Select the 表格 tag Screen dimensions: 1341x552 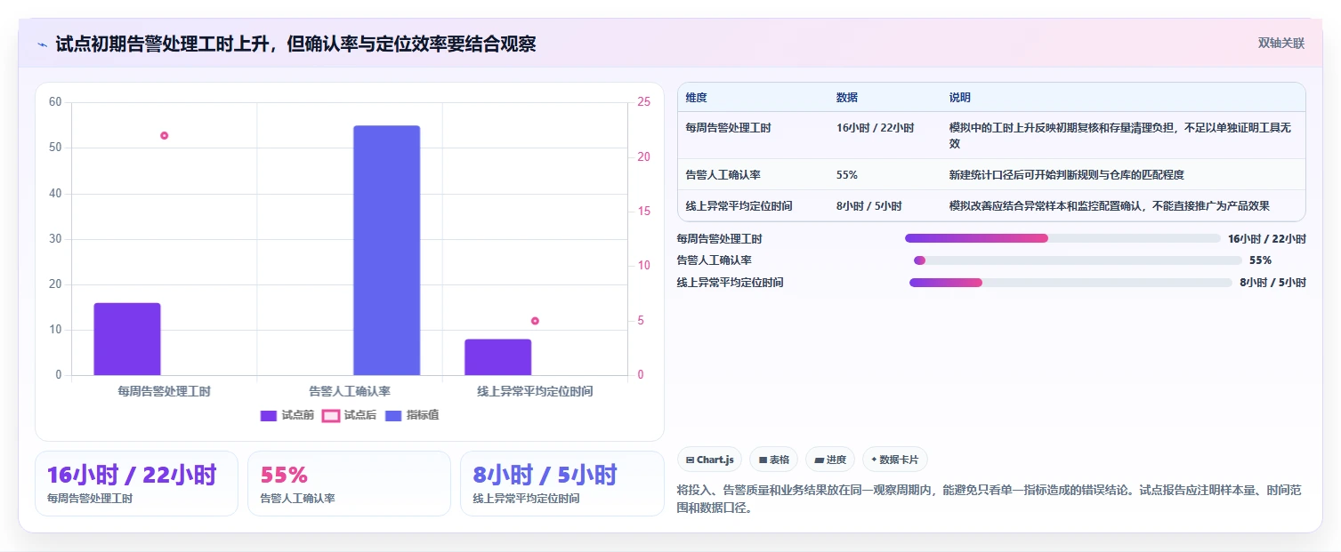click(773, 460)
